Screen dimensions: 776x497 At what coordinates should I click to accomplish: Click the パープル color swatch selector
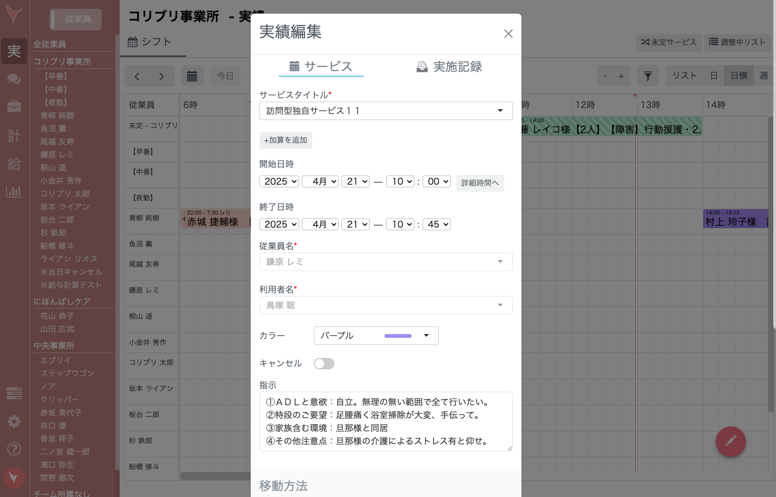click(376, 336)
